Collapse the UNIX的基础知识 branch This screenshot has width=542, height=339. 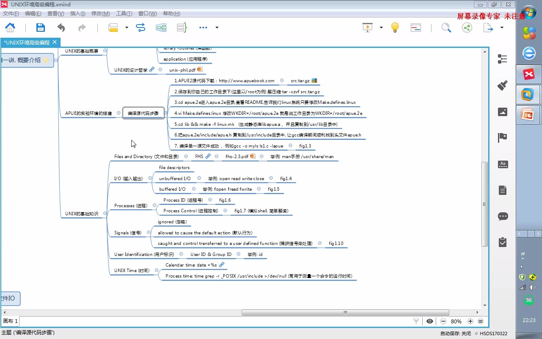pyautogui.click(x=105, y=214)
